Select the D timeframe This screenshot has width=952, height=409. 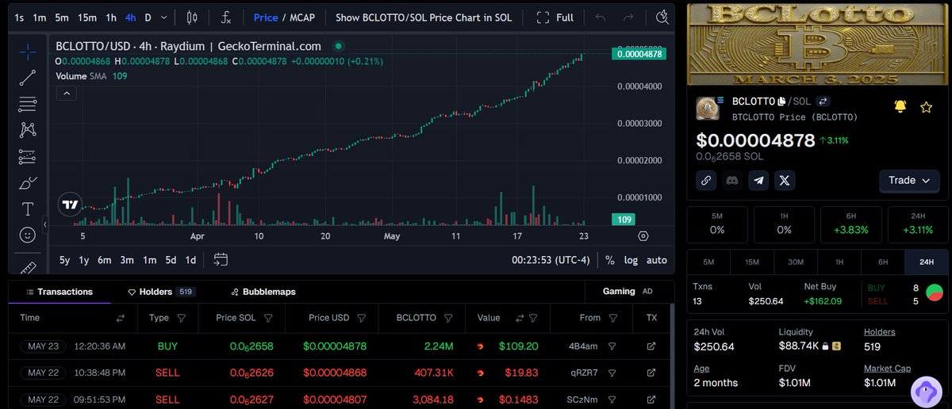click(x=148, y=17)
